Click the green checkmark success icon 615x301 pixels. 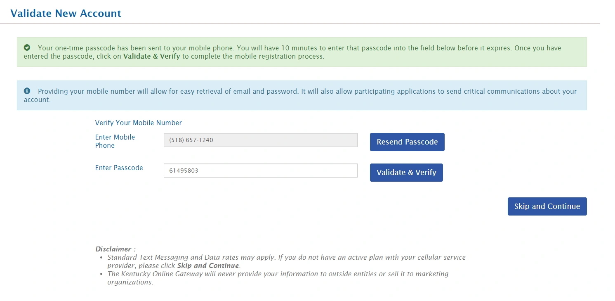[x=27, y=48]
